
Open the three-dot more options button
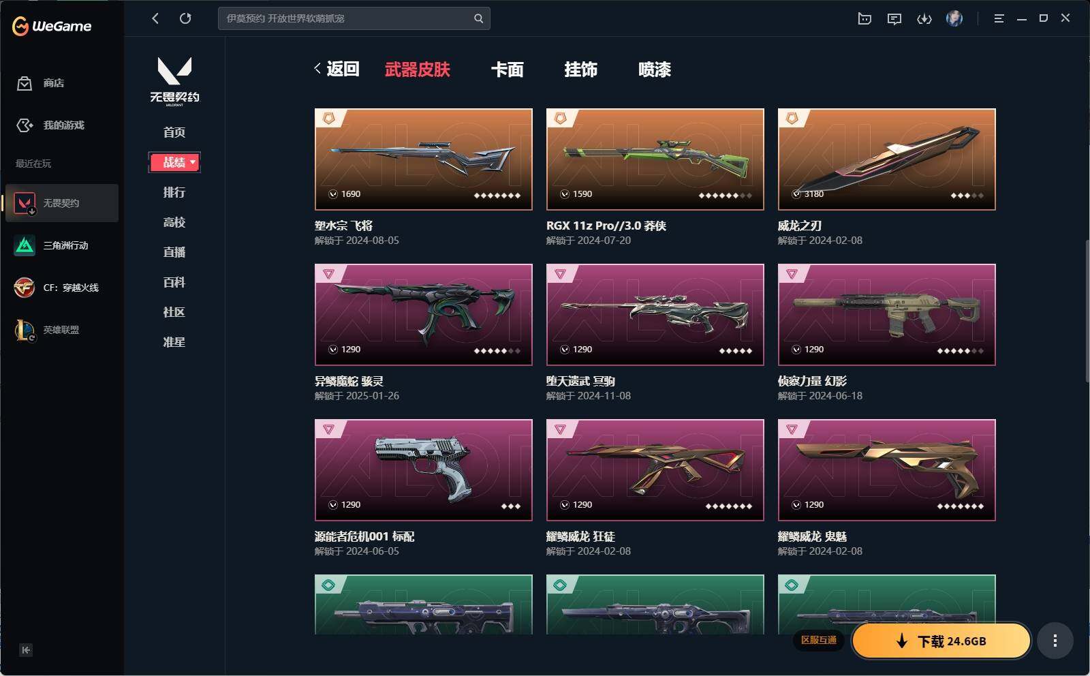[1055, 641]
